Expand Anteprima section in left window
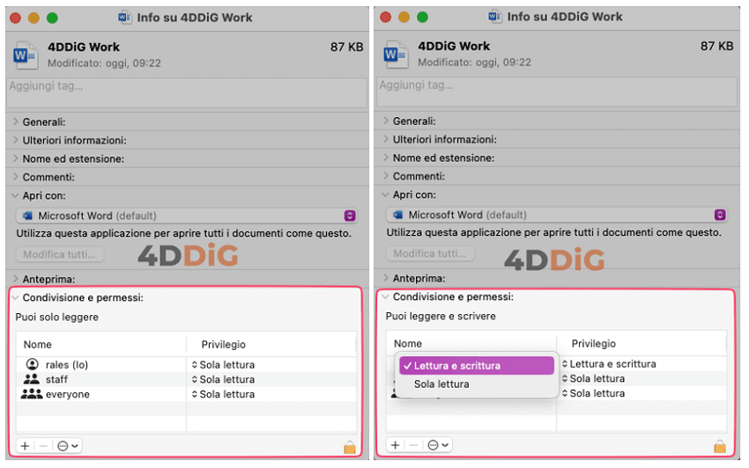This screenshot has width=749, height=468. click(x=15, y=279)
